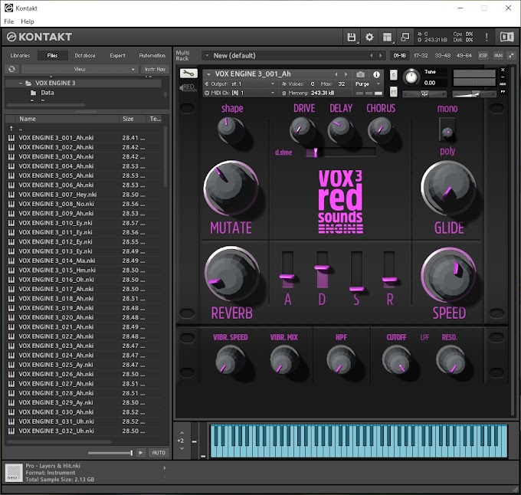The height and width of the screenshot is (495, 521).
Task: Click Name column header
Action: coord(67,119)
